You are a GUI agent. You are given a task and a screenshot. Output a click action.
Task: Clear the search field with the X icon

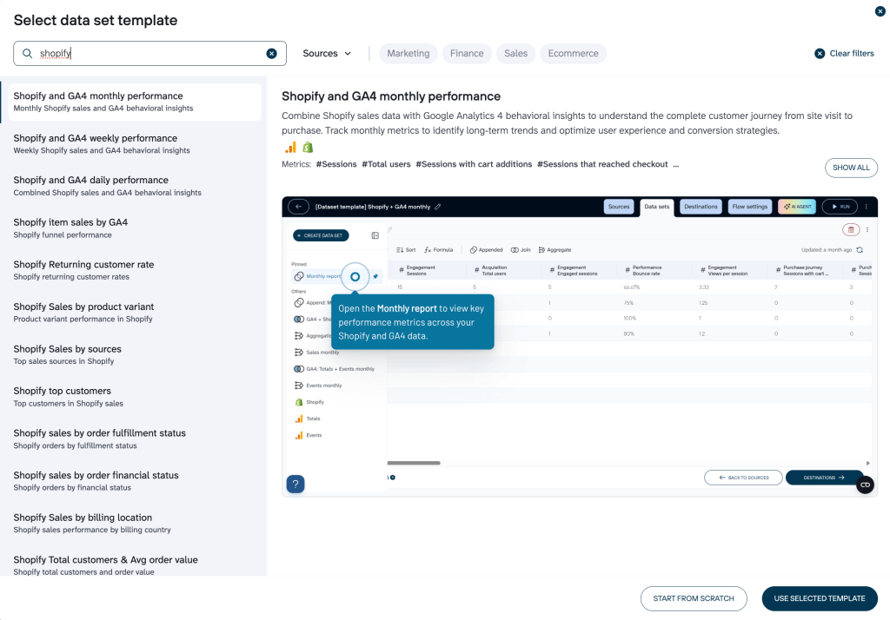(x=271, y=54)
